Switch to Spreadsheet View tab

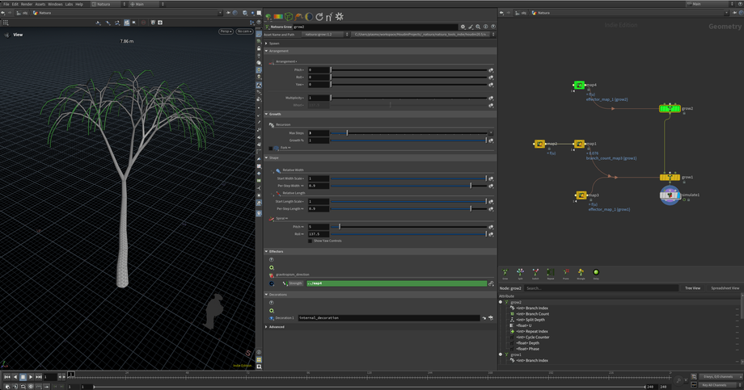coord(725,288)
